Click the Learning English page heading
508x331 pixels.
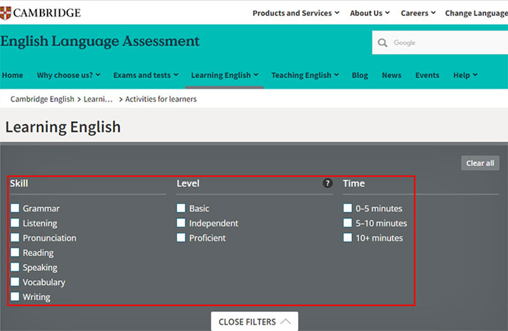[x=63, y=127]
